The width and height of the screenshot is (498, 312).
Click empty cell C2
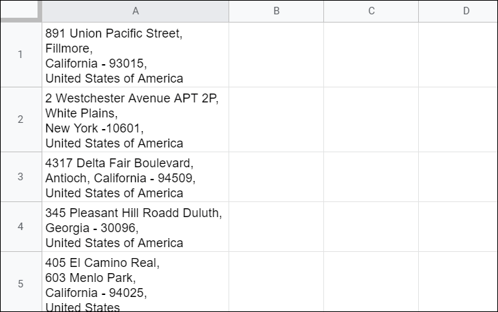(371, 119)
